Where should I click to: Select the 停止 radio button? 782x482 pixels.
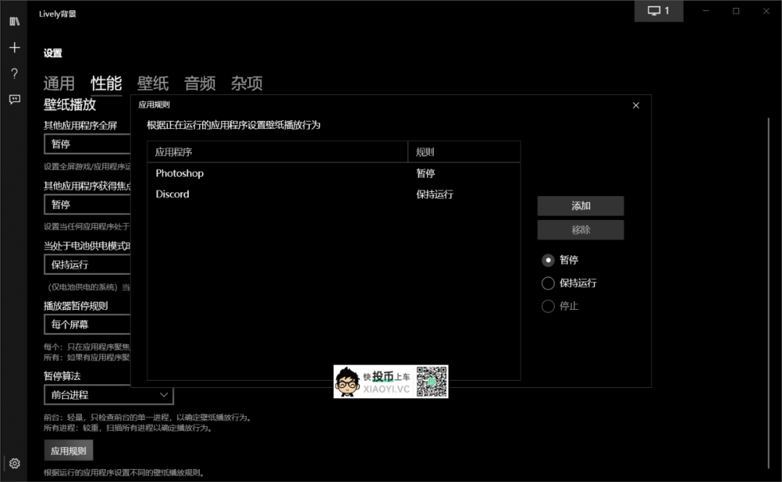click(x=547, y=306)
